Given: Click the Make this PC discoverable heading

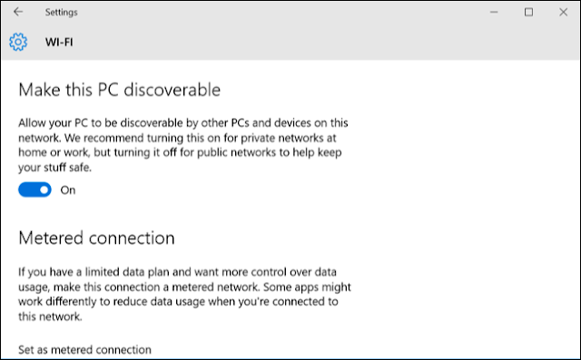Looking at the screenshot, I should [119, 90].
